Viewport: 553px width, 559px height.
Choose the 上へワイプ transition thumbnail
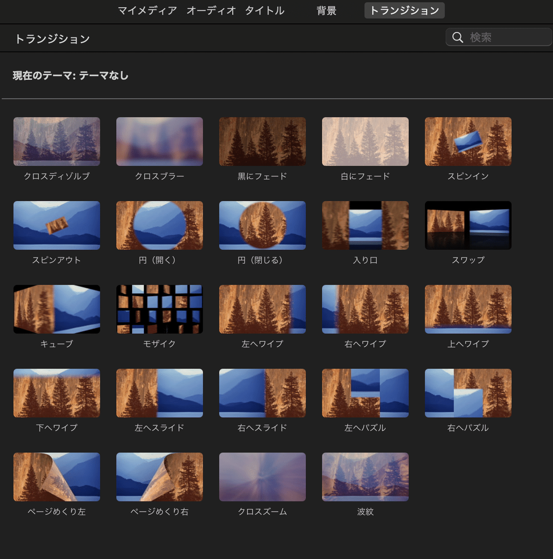tap(468, 309)
